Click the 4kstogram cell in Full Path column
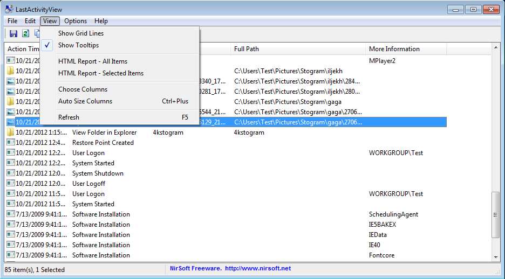The width and height of the screenshot is (505, 279). (x=249, y=132)
